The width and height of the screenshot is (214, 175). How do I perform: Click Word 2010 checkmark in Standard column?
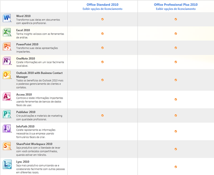pyautogui.click(x=102, y=19)
